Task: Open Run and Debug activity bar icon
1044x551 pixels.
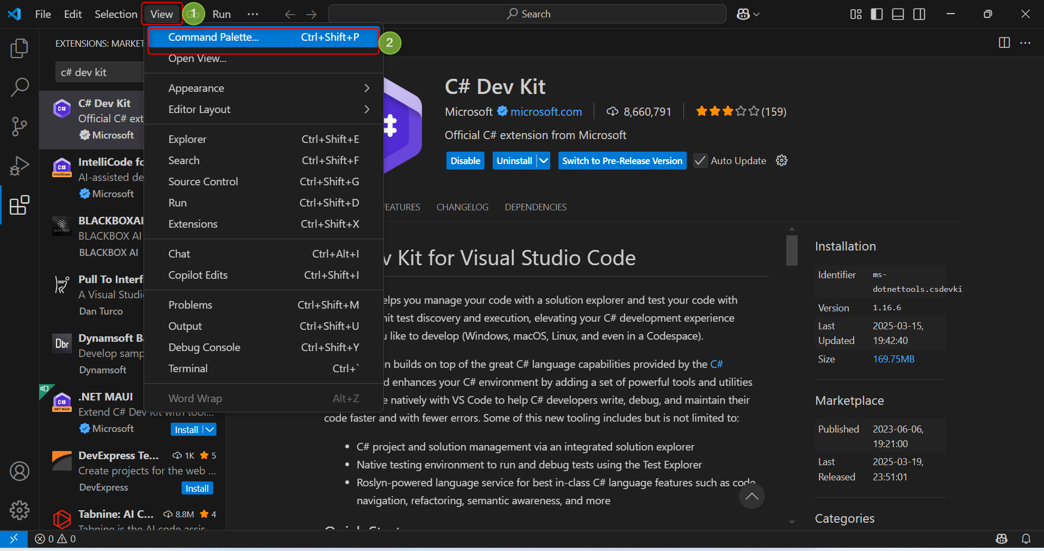Action: 20,166
